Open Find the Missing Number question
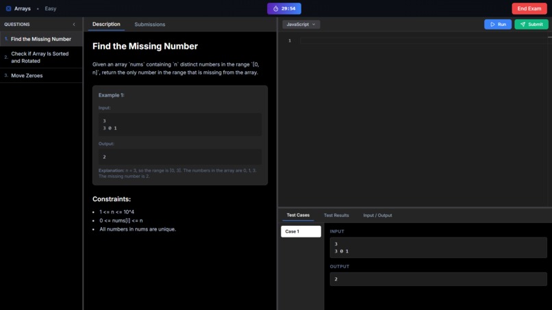Screen dimensions: 552x310 click(x=41, y=39)
